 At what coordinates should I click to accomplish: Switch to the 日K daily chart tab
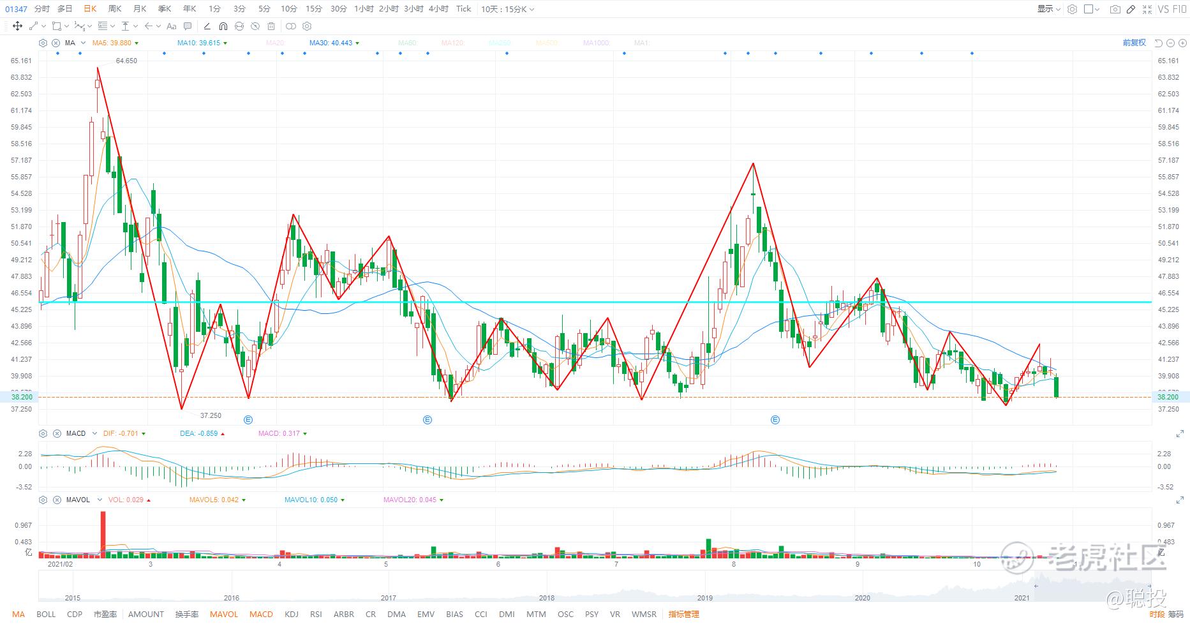point(90,9)
